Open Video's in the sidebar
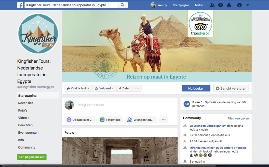269x167 pixels. click(24, 118)
